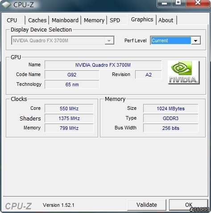Click the Technology value 65 nm
Screen dimensions: 211x213
[72, 84]
